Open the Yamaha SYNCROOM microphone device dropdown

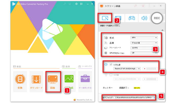(127, 79)
